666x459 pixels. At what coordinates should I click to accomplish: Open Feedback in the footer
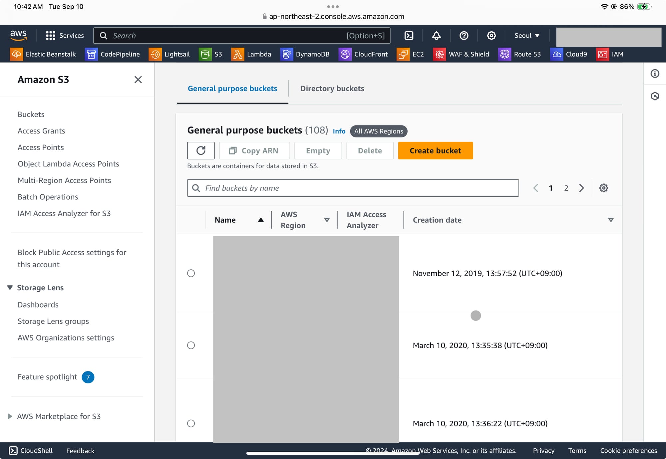click(80, 451)
